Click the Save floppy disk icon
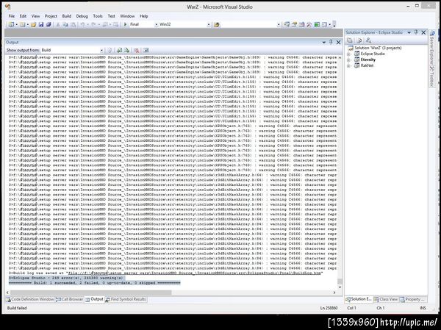 pos(41,24)
